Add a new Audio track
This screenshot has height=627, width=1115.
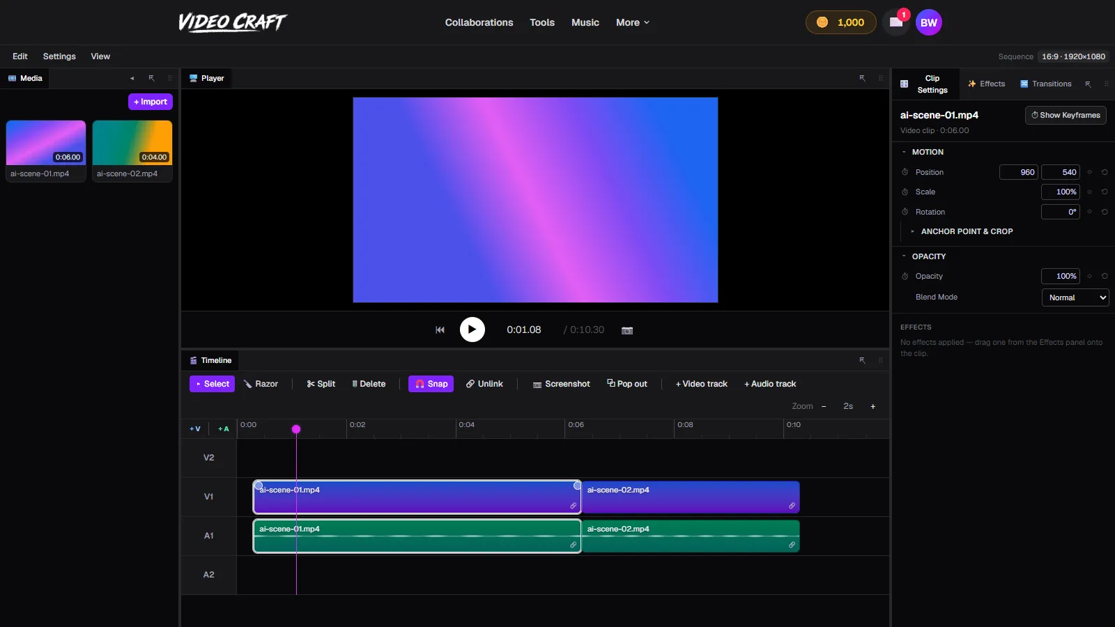pyautogui.click(x=770, y=384)
